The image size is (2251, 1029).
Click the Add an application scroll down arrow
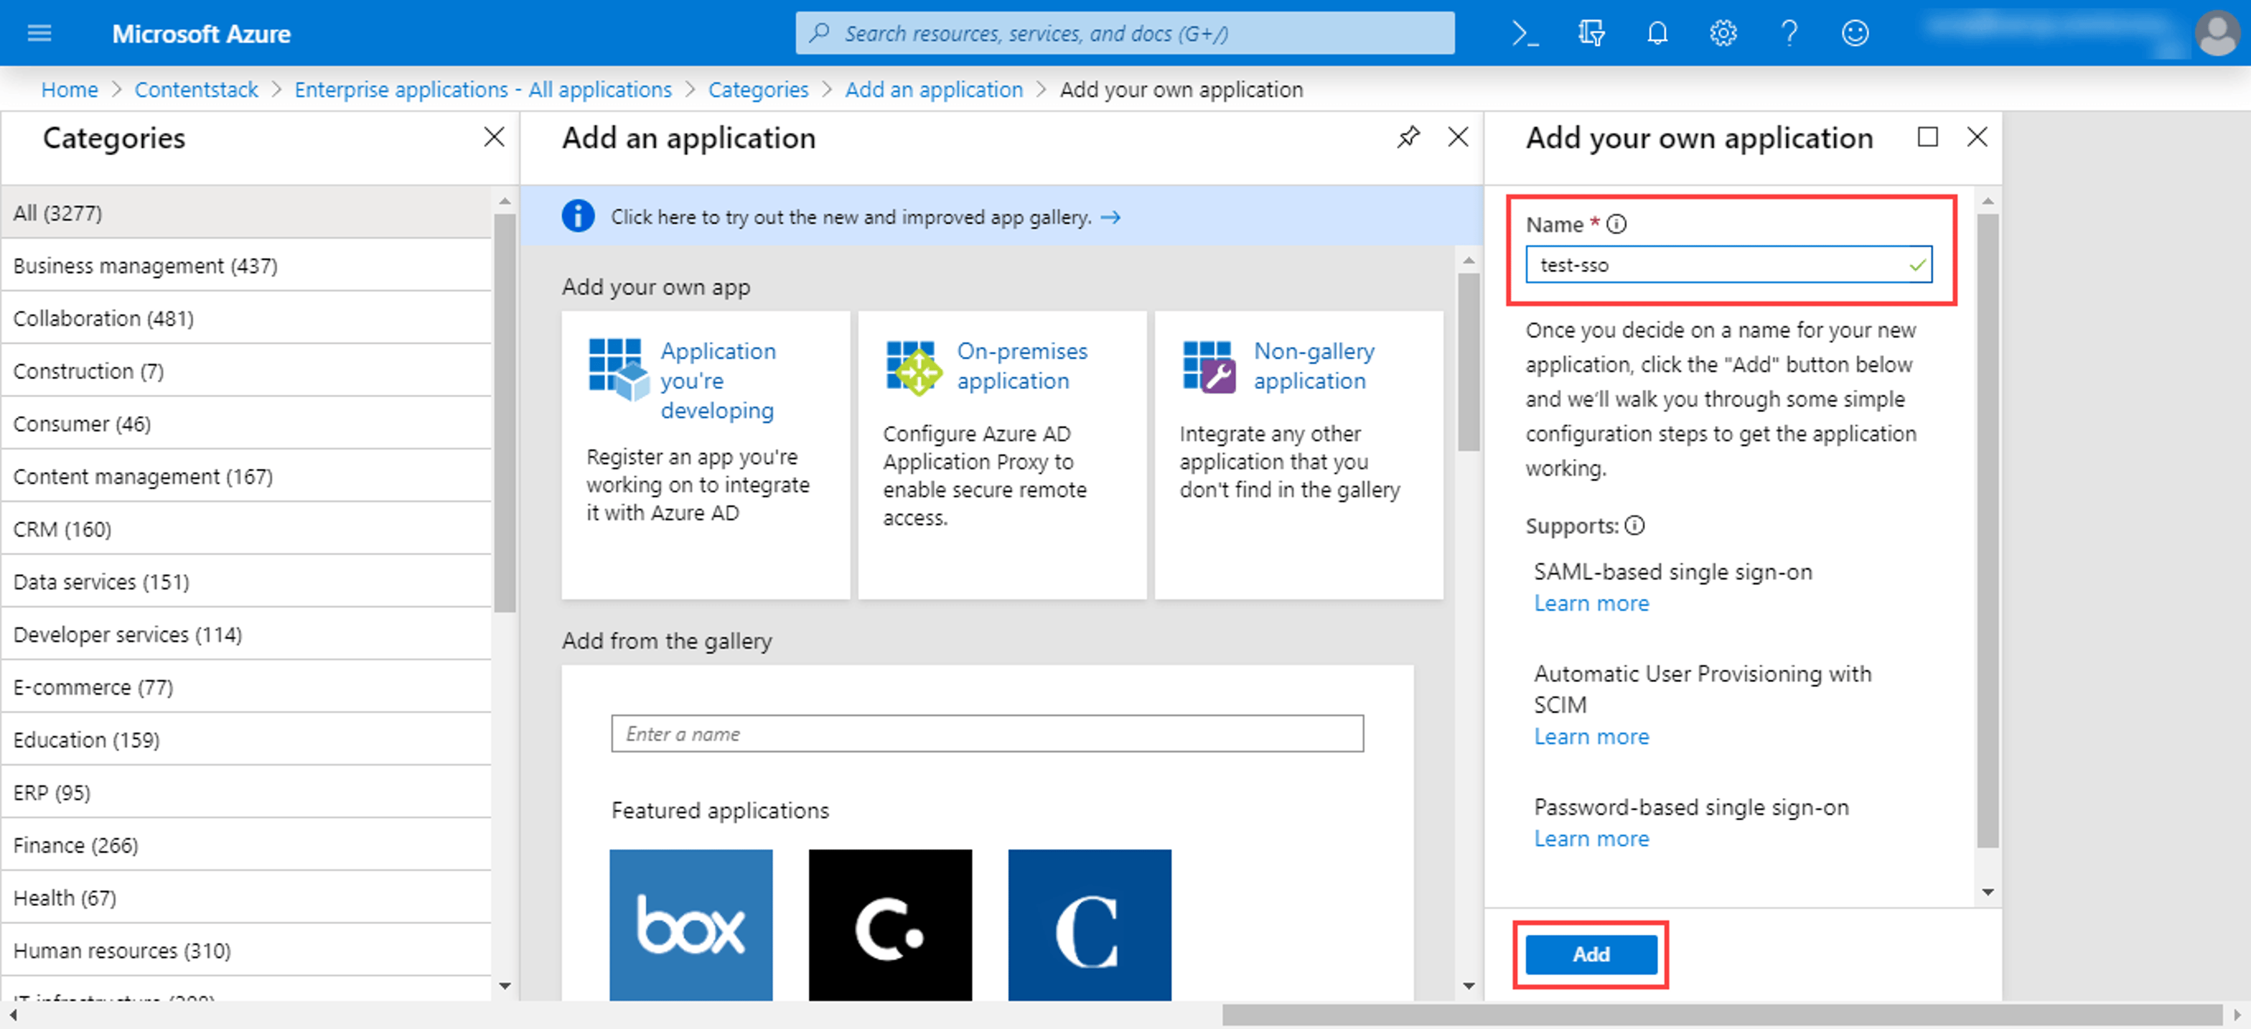tap(1468, 985)
